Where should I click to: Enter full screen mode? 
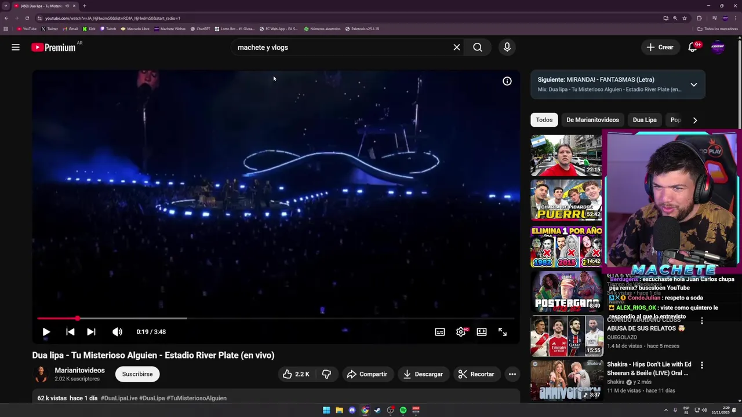click(503, 332)
